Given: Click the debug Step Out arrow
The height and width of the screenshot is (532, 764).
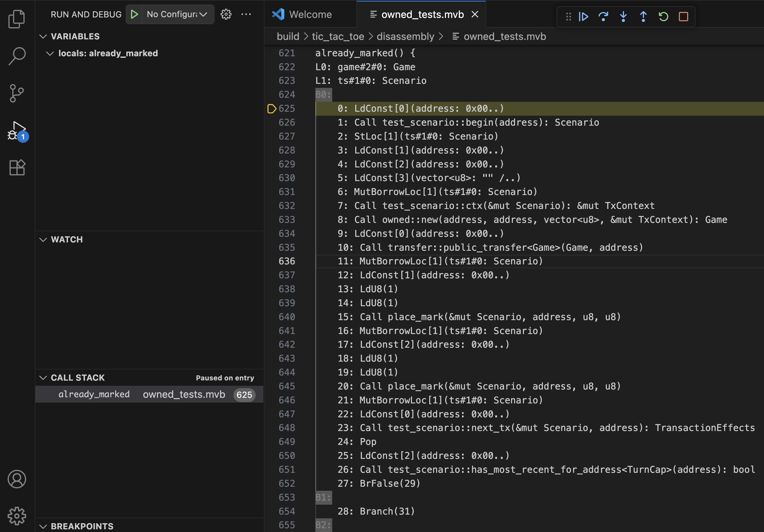Looking at the screenshot, I should tap(643, 17).
